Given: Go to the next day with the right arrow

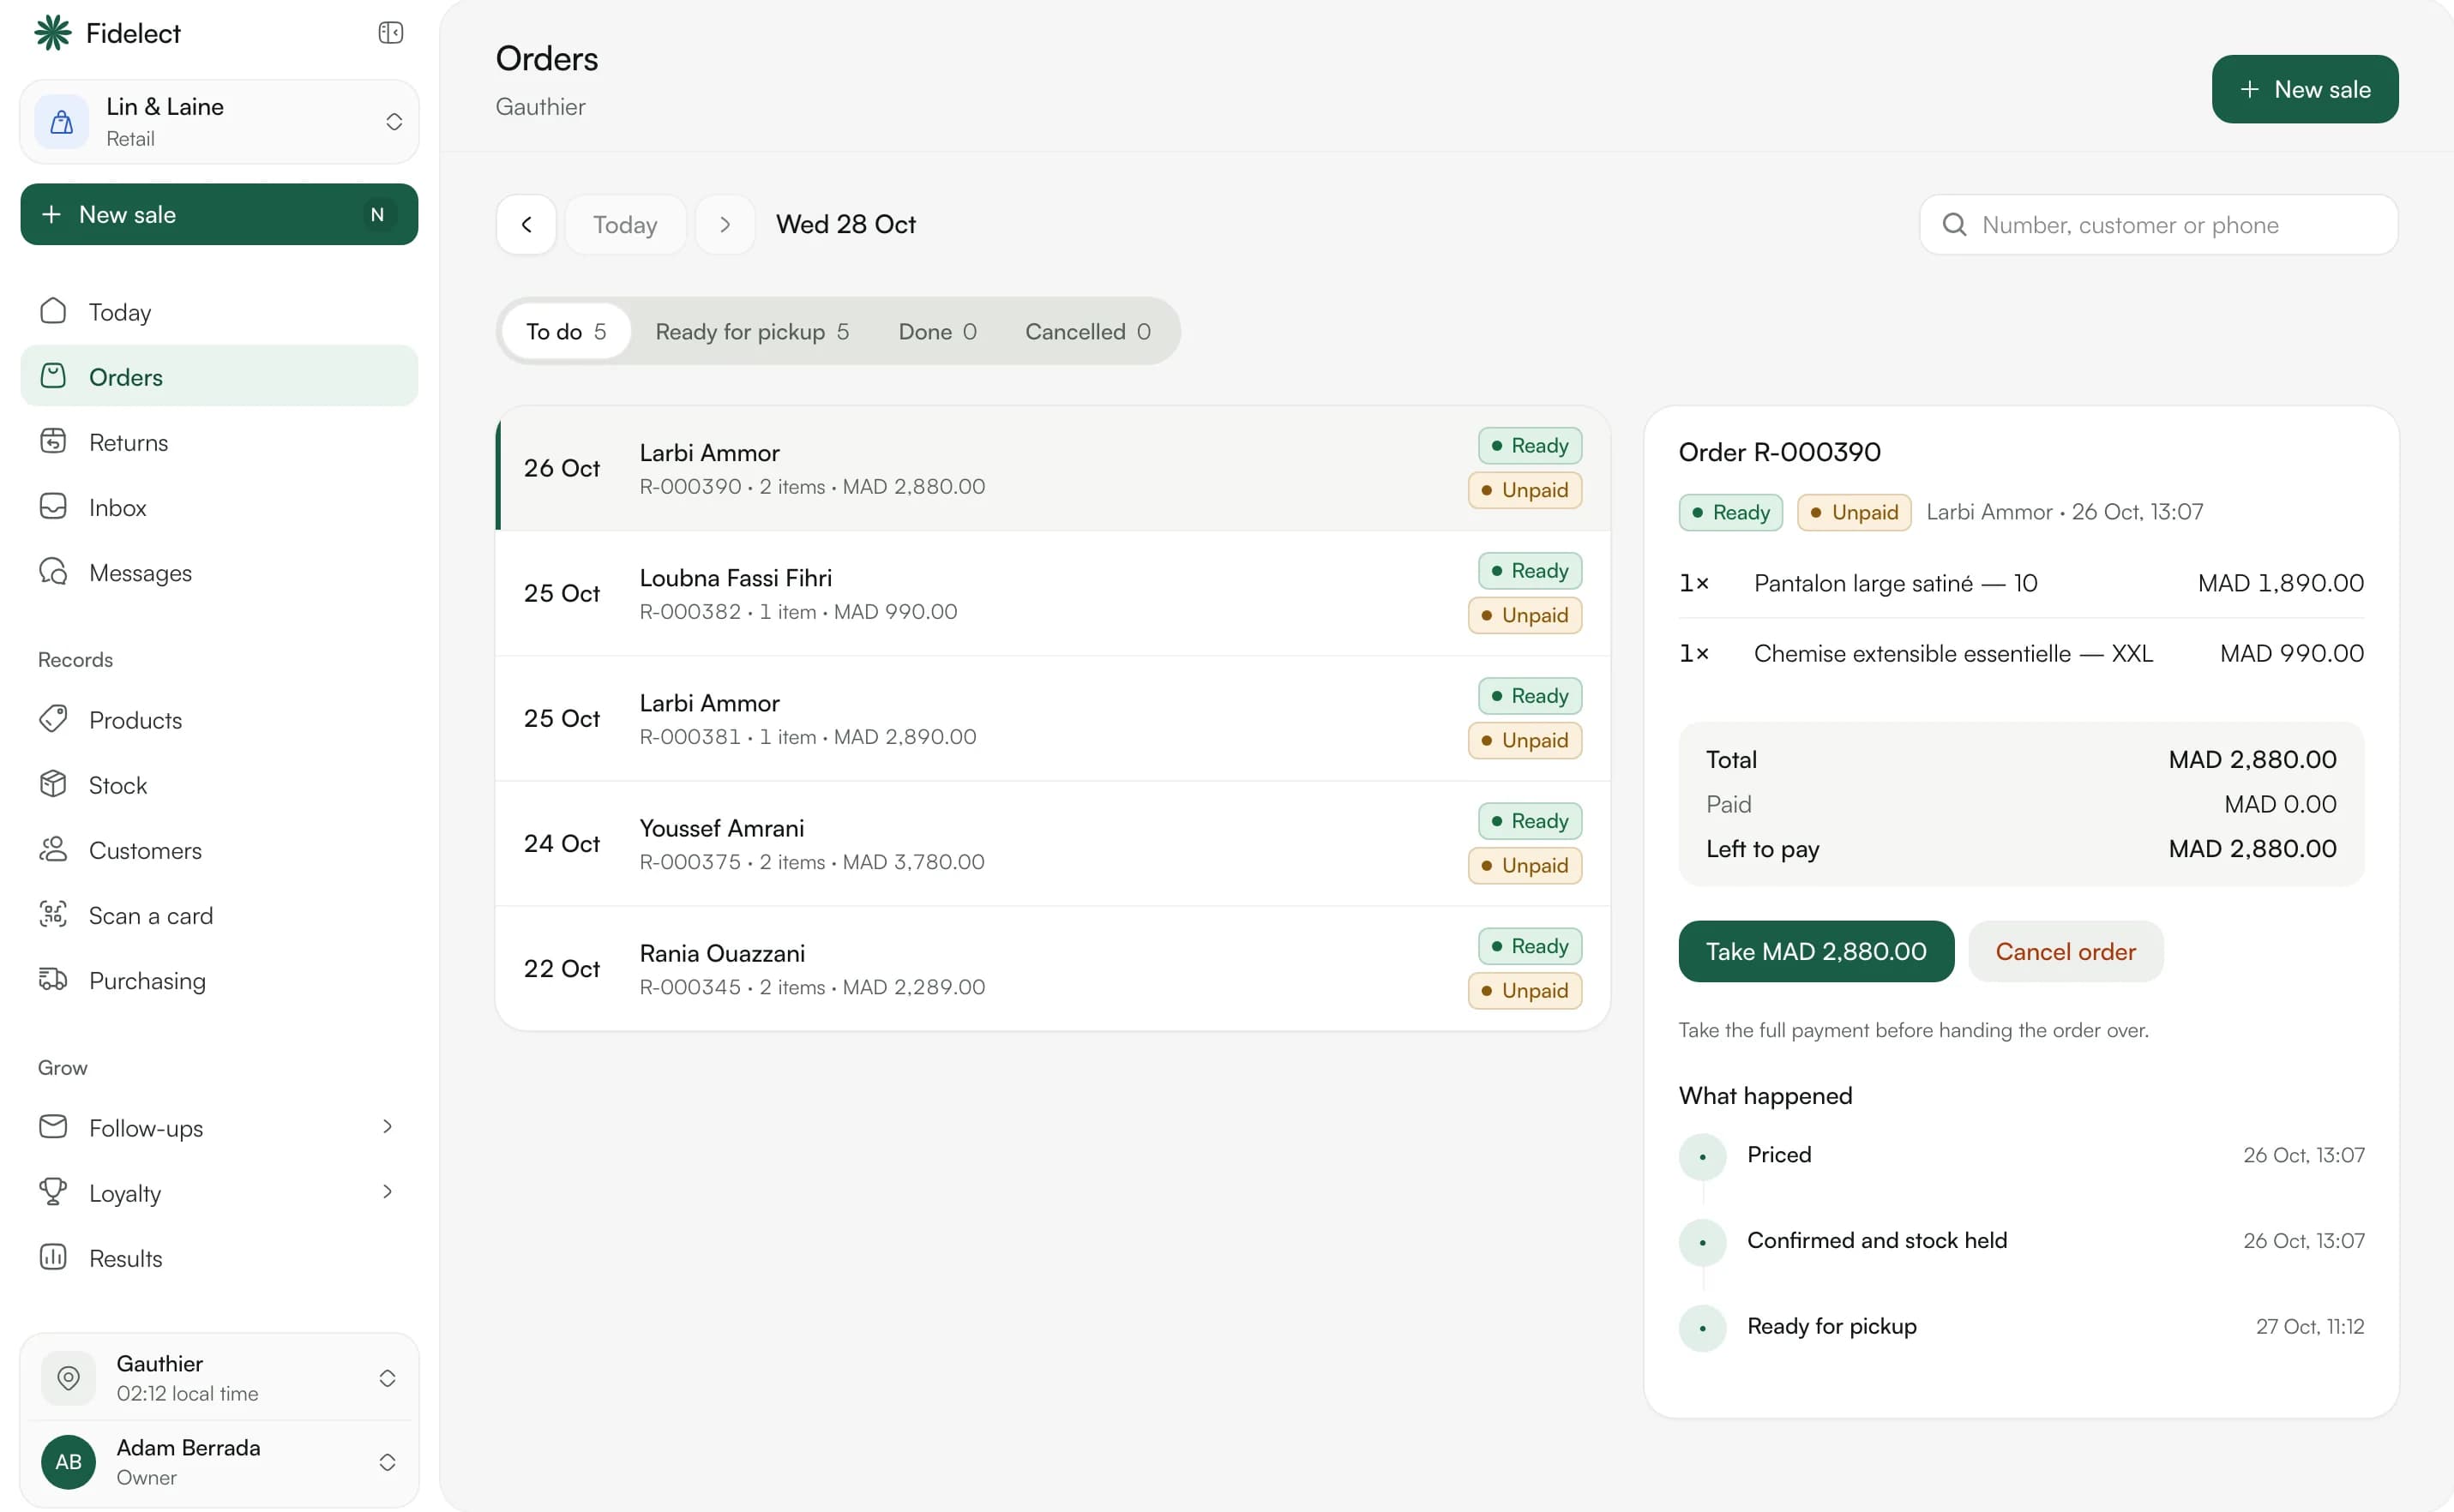Looking at the screenshot, I should pyautogui.click(x=725, y=225).
